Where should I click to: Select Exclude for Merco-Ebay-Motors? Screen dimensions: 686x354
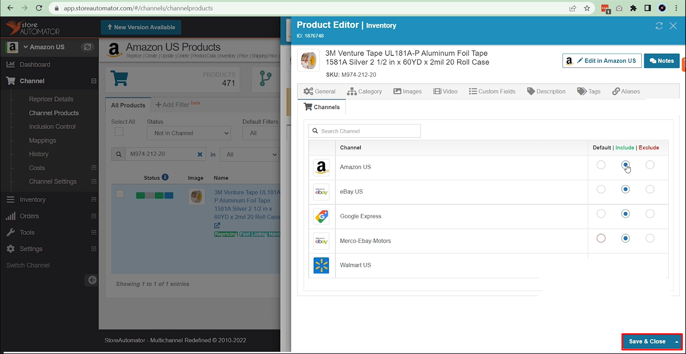[650, 238]
